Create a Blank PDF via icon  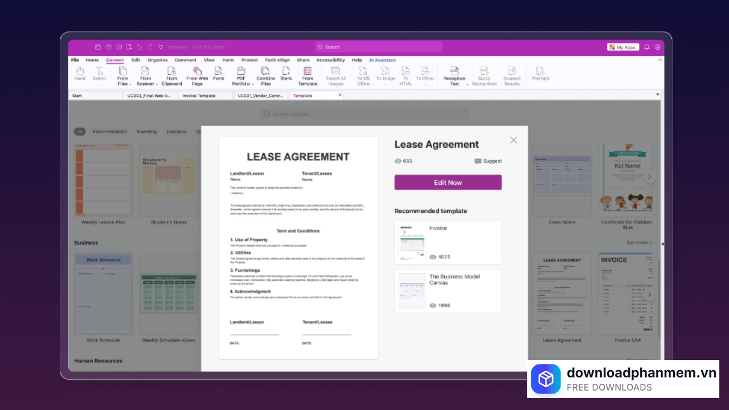tap(286, 71)
